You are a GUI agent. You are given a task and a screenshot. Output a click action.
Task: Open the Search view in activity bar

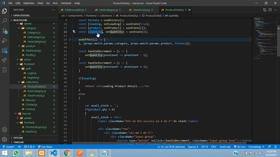(4, 20)
